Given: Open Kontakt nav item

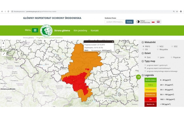Looking at the screenshot, I should click(95, 30).
